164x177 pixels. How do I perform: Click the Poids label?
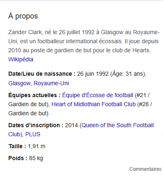point(18,158)
